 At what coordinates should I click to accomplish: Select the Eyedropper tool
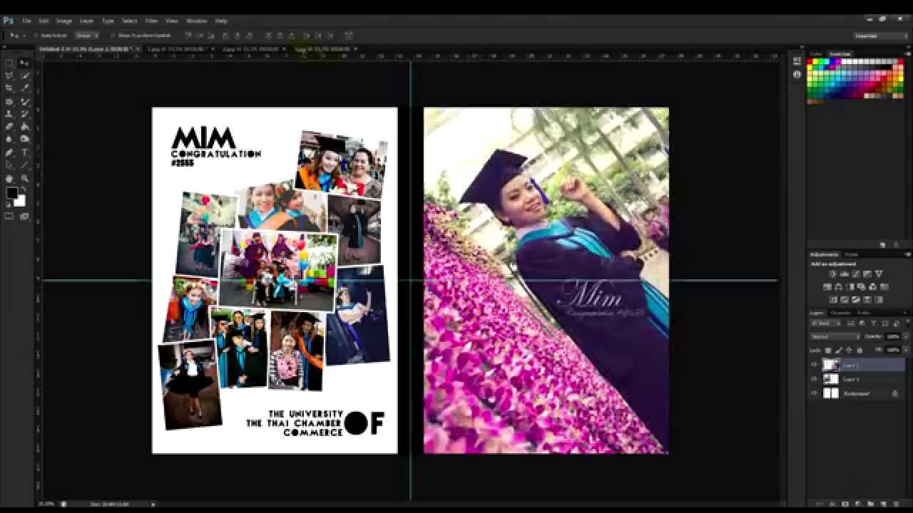click(x=25, y=88)
